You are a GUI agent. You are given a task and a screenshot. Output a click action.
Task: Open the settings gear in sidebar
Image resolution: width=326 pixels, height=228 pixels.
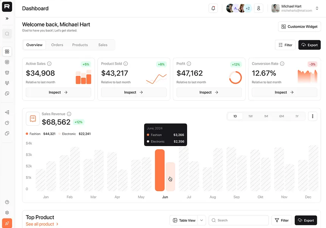[7, 213]
